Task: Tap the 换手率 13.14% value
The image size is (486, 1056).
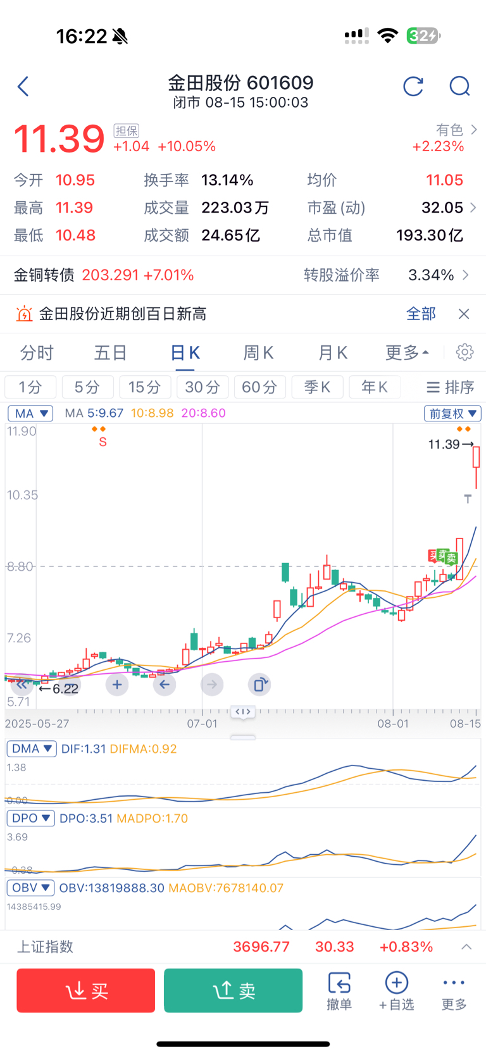Action: click(x=227, y=180)
